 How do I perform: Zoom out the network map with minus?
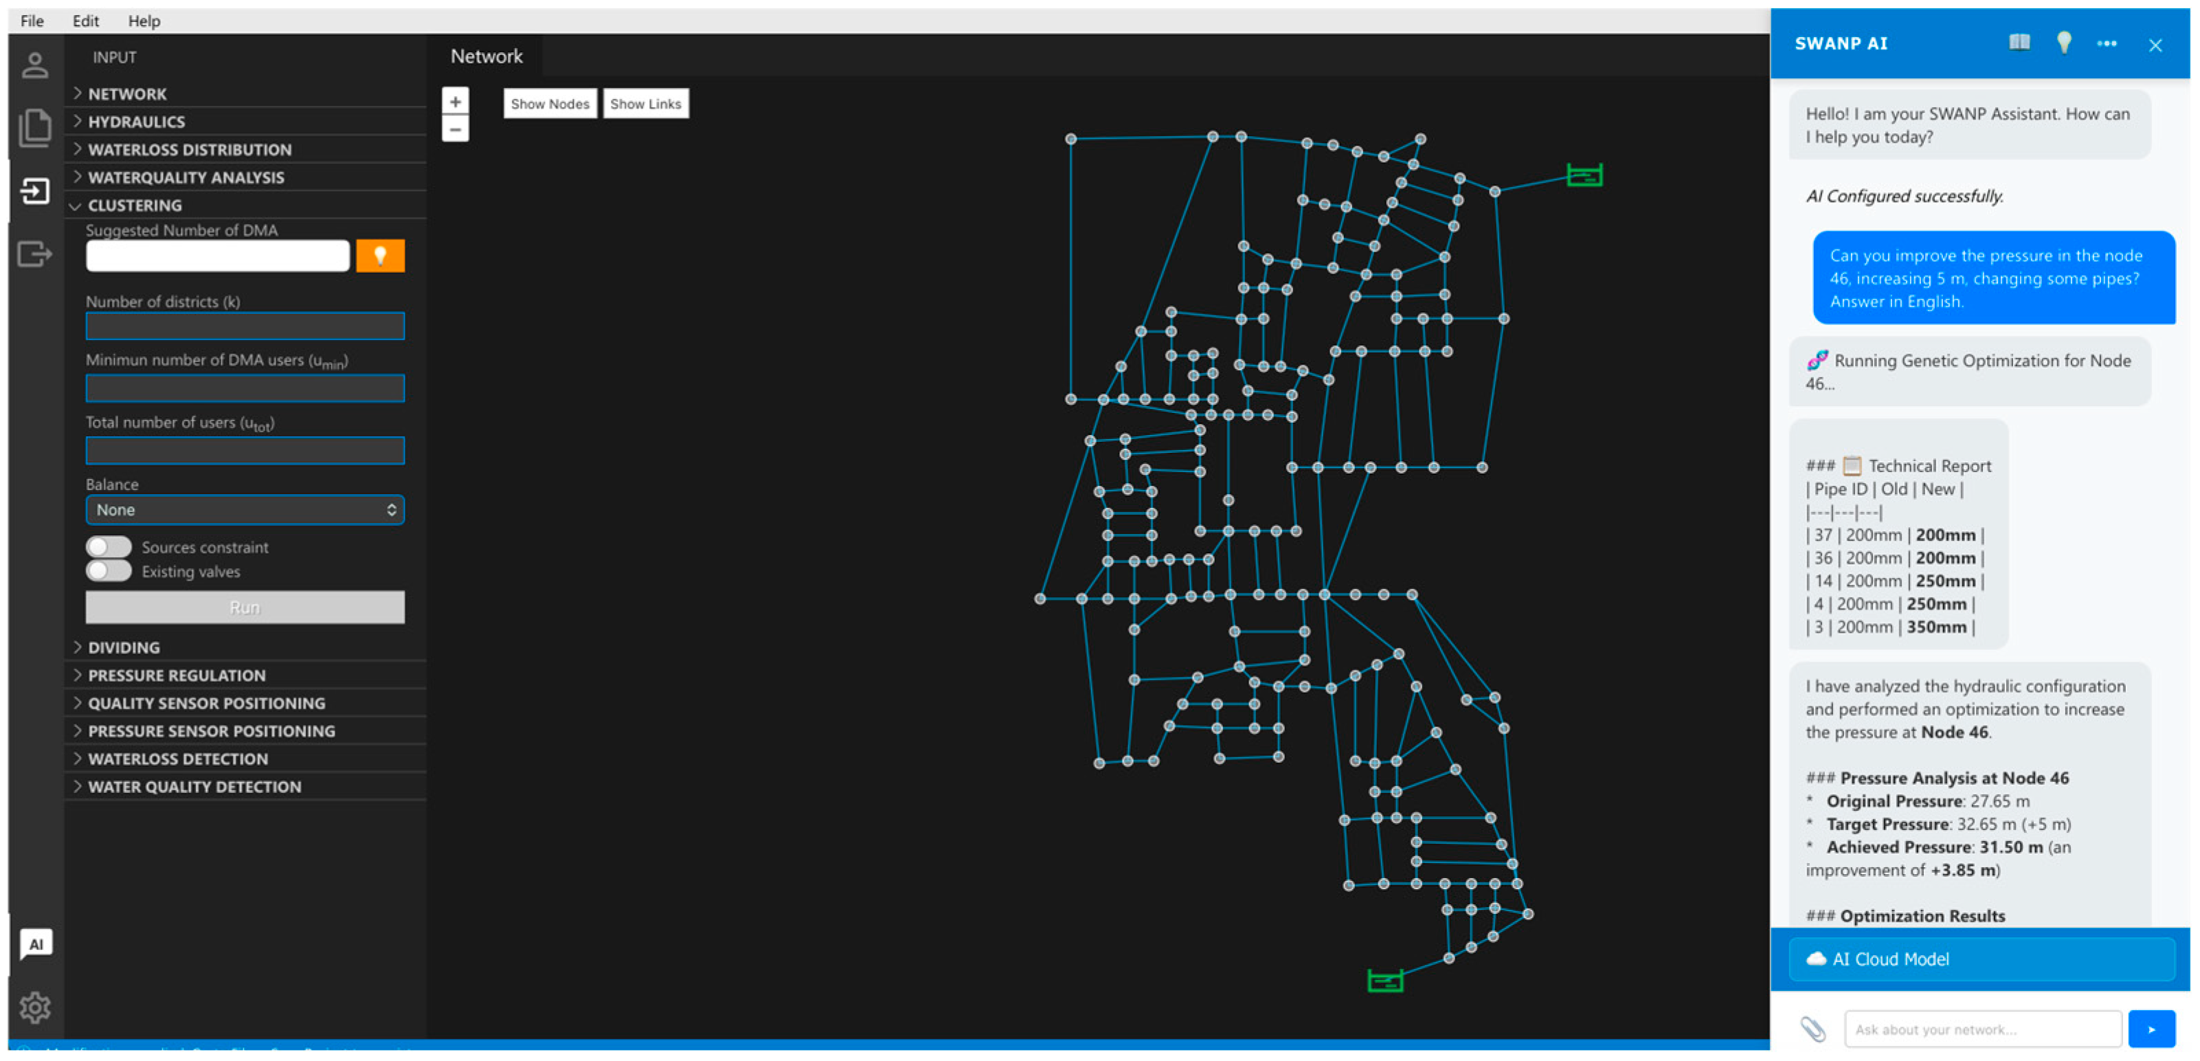456,129
